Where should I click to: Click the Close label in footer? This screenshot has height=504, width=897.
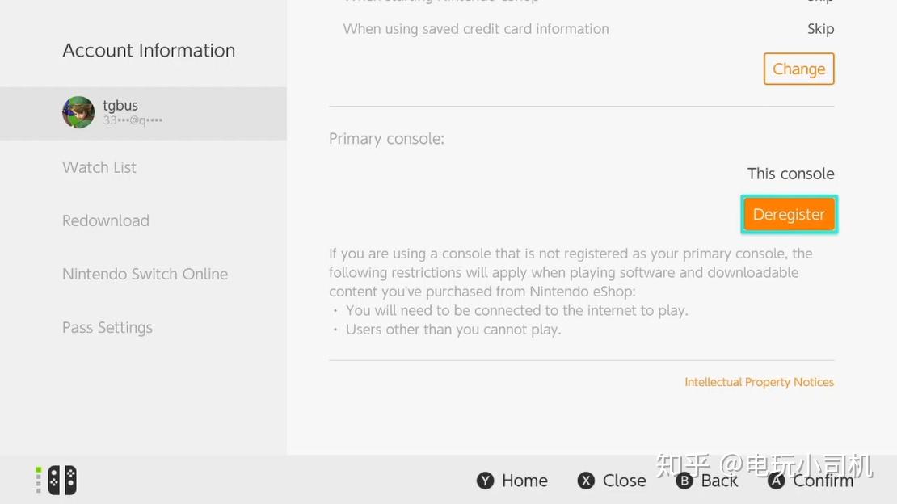click(624, 481)
